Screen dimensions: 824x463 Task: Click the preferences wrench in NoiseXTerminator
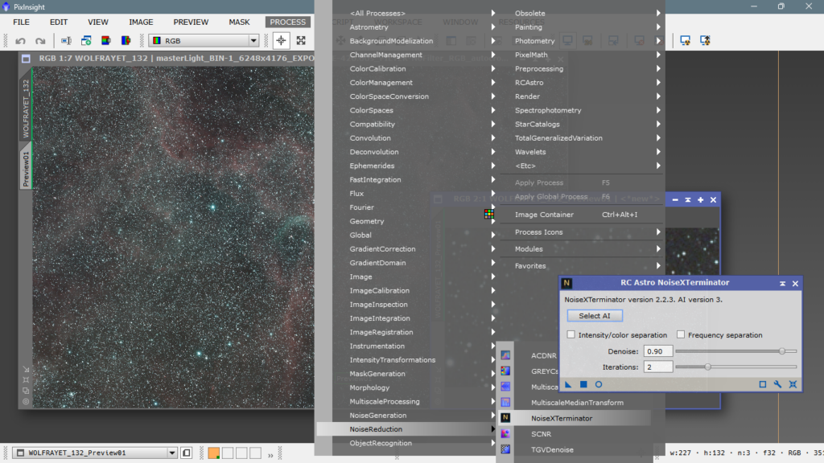click(778, 384)
